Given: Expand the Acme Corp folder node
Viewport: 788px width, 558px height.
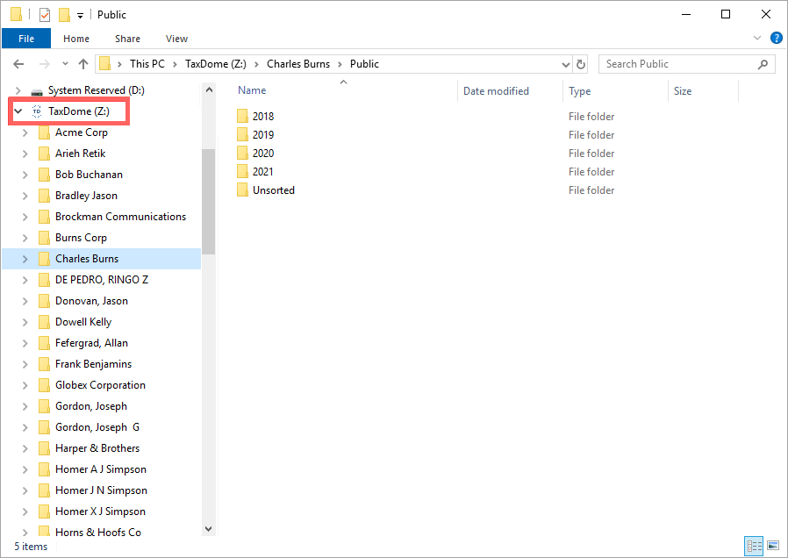Looking at the screenshot, I should [x=25, y=132].
